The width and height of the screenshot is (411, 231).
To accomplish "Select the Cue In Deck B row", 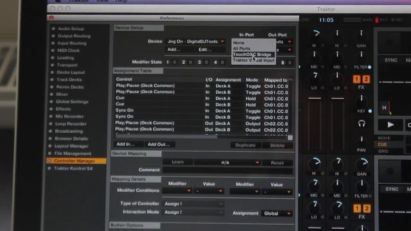I will click(202, 105).
